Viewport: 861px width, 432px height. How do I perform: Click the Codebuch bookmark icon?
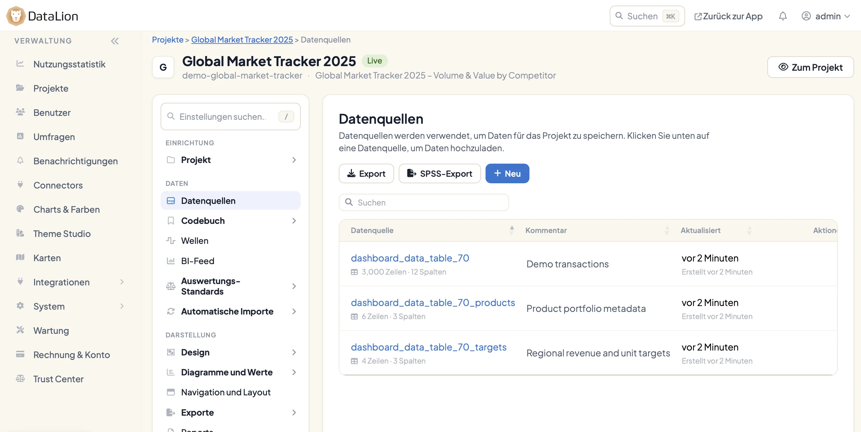(171, 221)
